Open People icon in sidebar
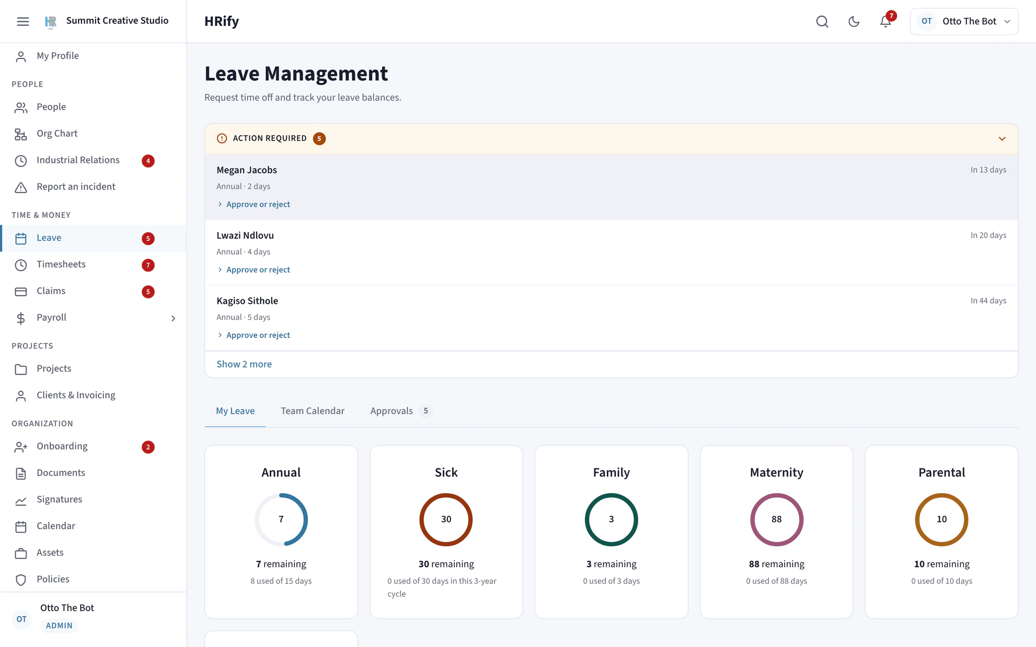 [21, 107]
